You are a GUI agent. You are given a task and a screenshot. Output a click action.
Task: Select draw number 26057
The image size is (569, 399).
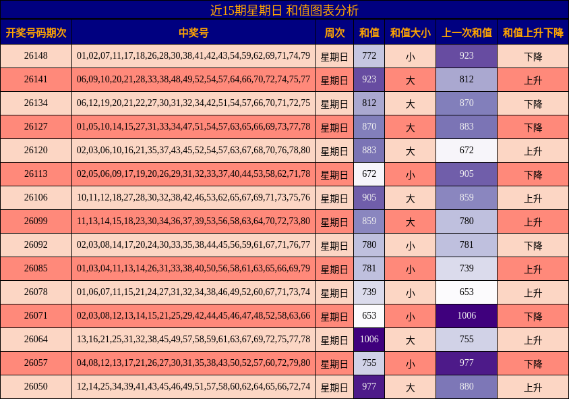tap(36, 363)
